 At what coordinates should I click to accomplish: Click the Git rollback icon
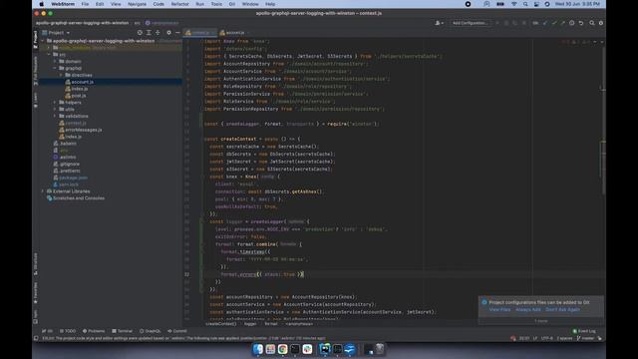tap(581, 23)
